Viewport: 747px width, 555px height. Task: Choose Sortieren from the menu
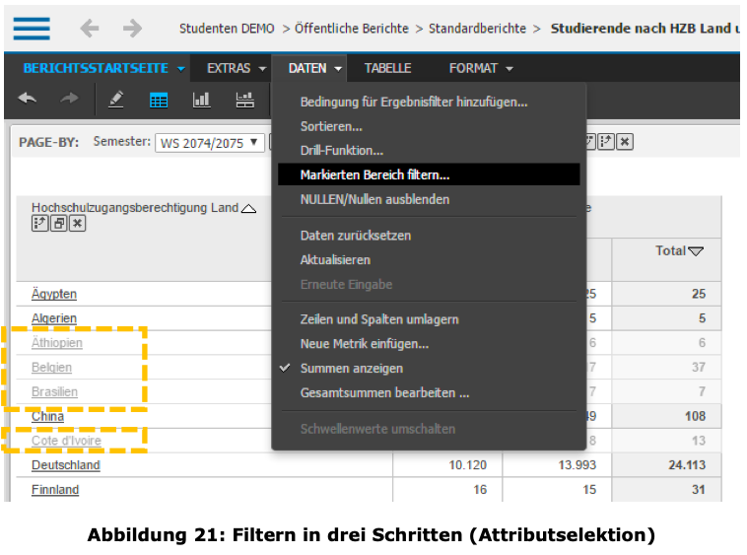point(331,127)
